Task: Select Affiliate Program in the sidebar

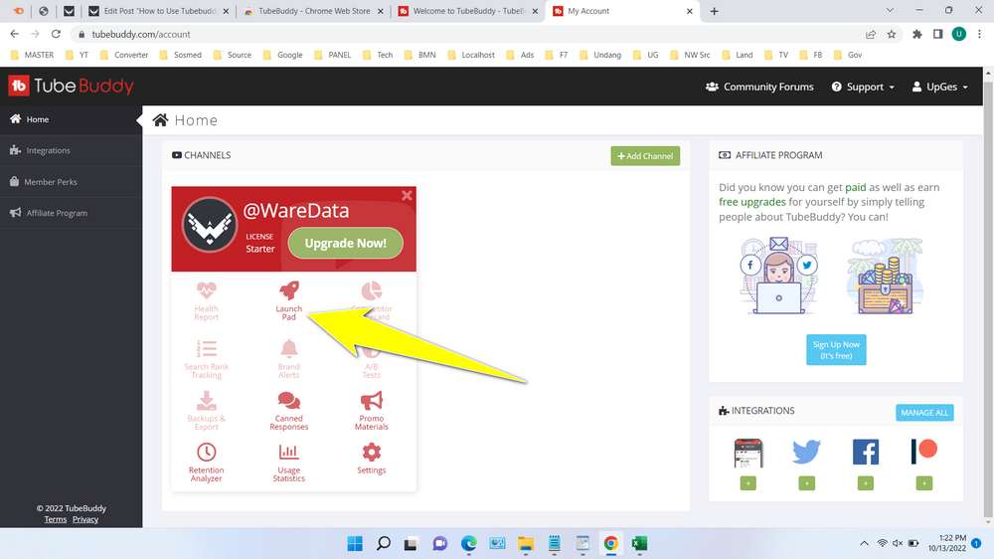Action: click(71, 213)
